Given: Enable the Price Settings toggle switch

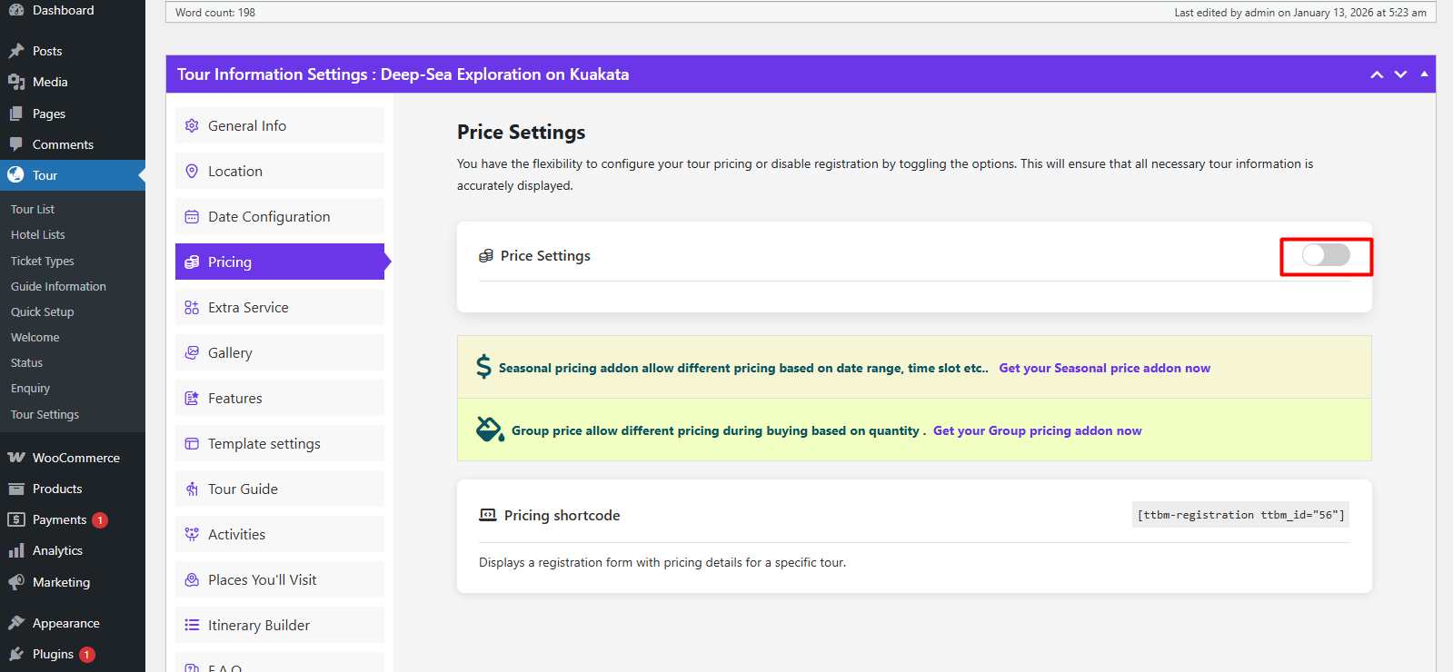Looking at the screenshot, I should point(1326,256).
